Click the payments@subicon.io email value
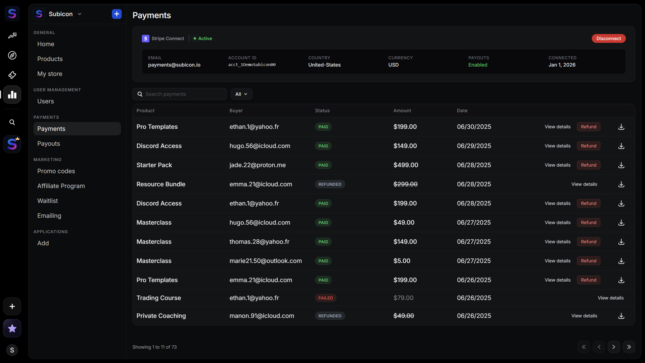Image resolution: width=645 pixels, height=363 pixels. 174,65
